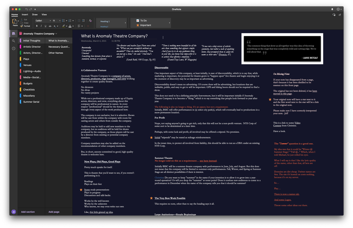This screenshot has height=228, width=353.
Task: Click the Search icon in the sidebar
Action: point(14,40)
